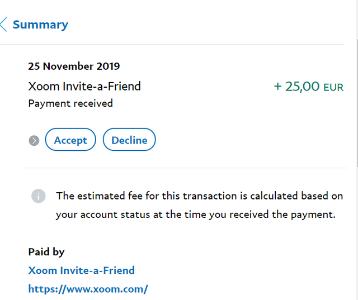Viewport: 358px width, 300px height.
Task: Click the black Xoom Invite-a-Friend transaction title
Action: click(84, 87)
